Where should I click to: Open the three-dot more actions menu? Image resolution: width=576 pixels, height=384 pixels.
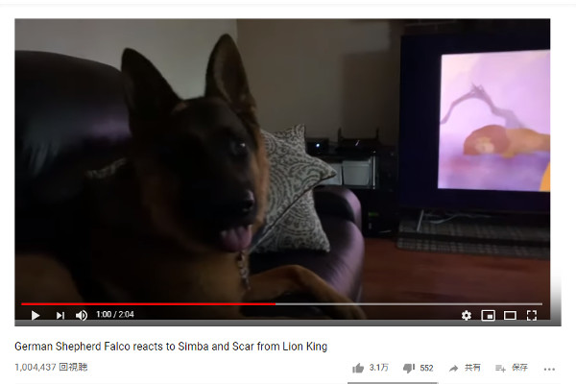tap(549, 369)
